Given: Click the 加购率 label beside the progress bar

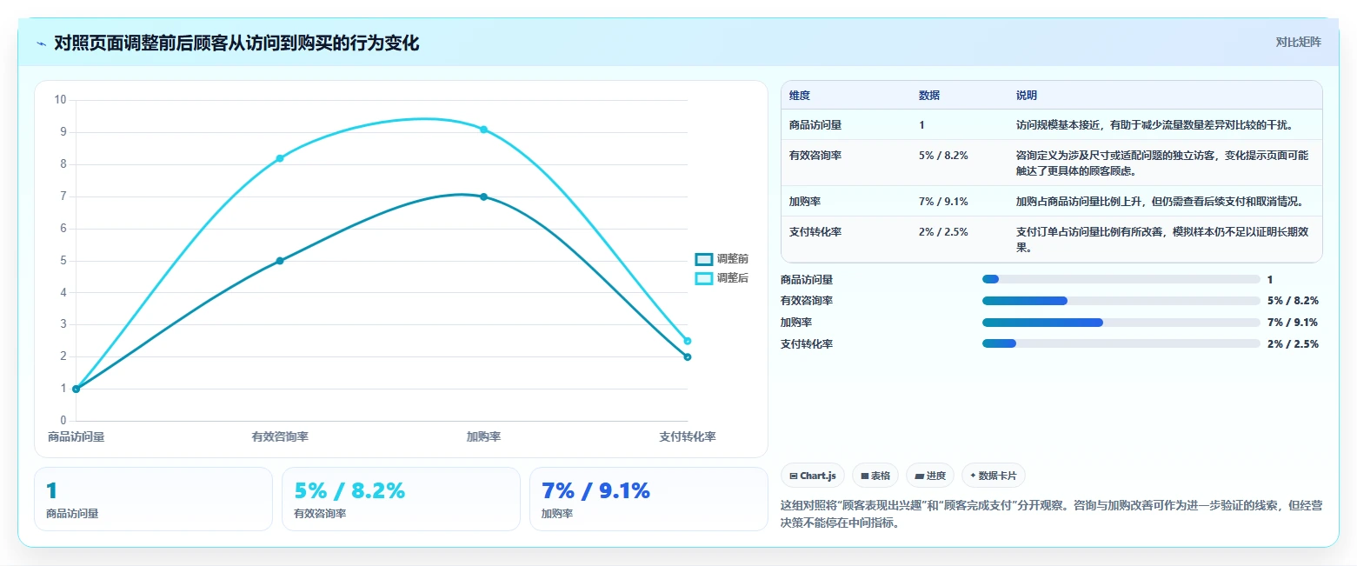Looking at the screenshot, I should [x=796, y=323].
